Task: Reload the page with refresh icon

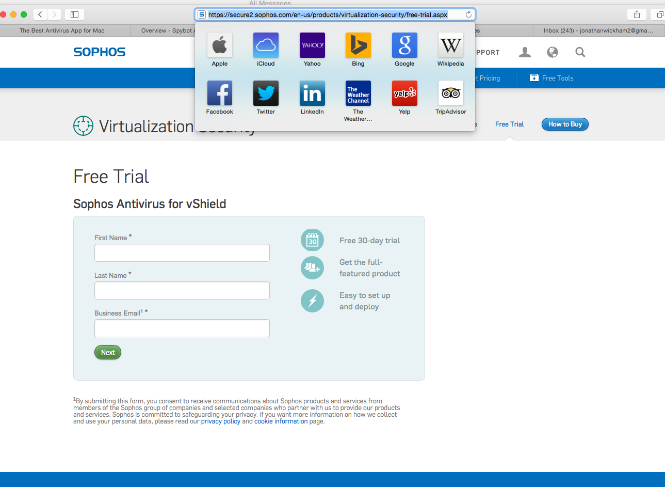Action: (468, 14)
